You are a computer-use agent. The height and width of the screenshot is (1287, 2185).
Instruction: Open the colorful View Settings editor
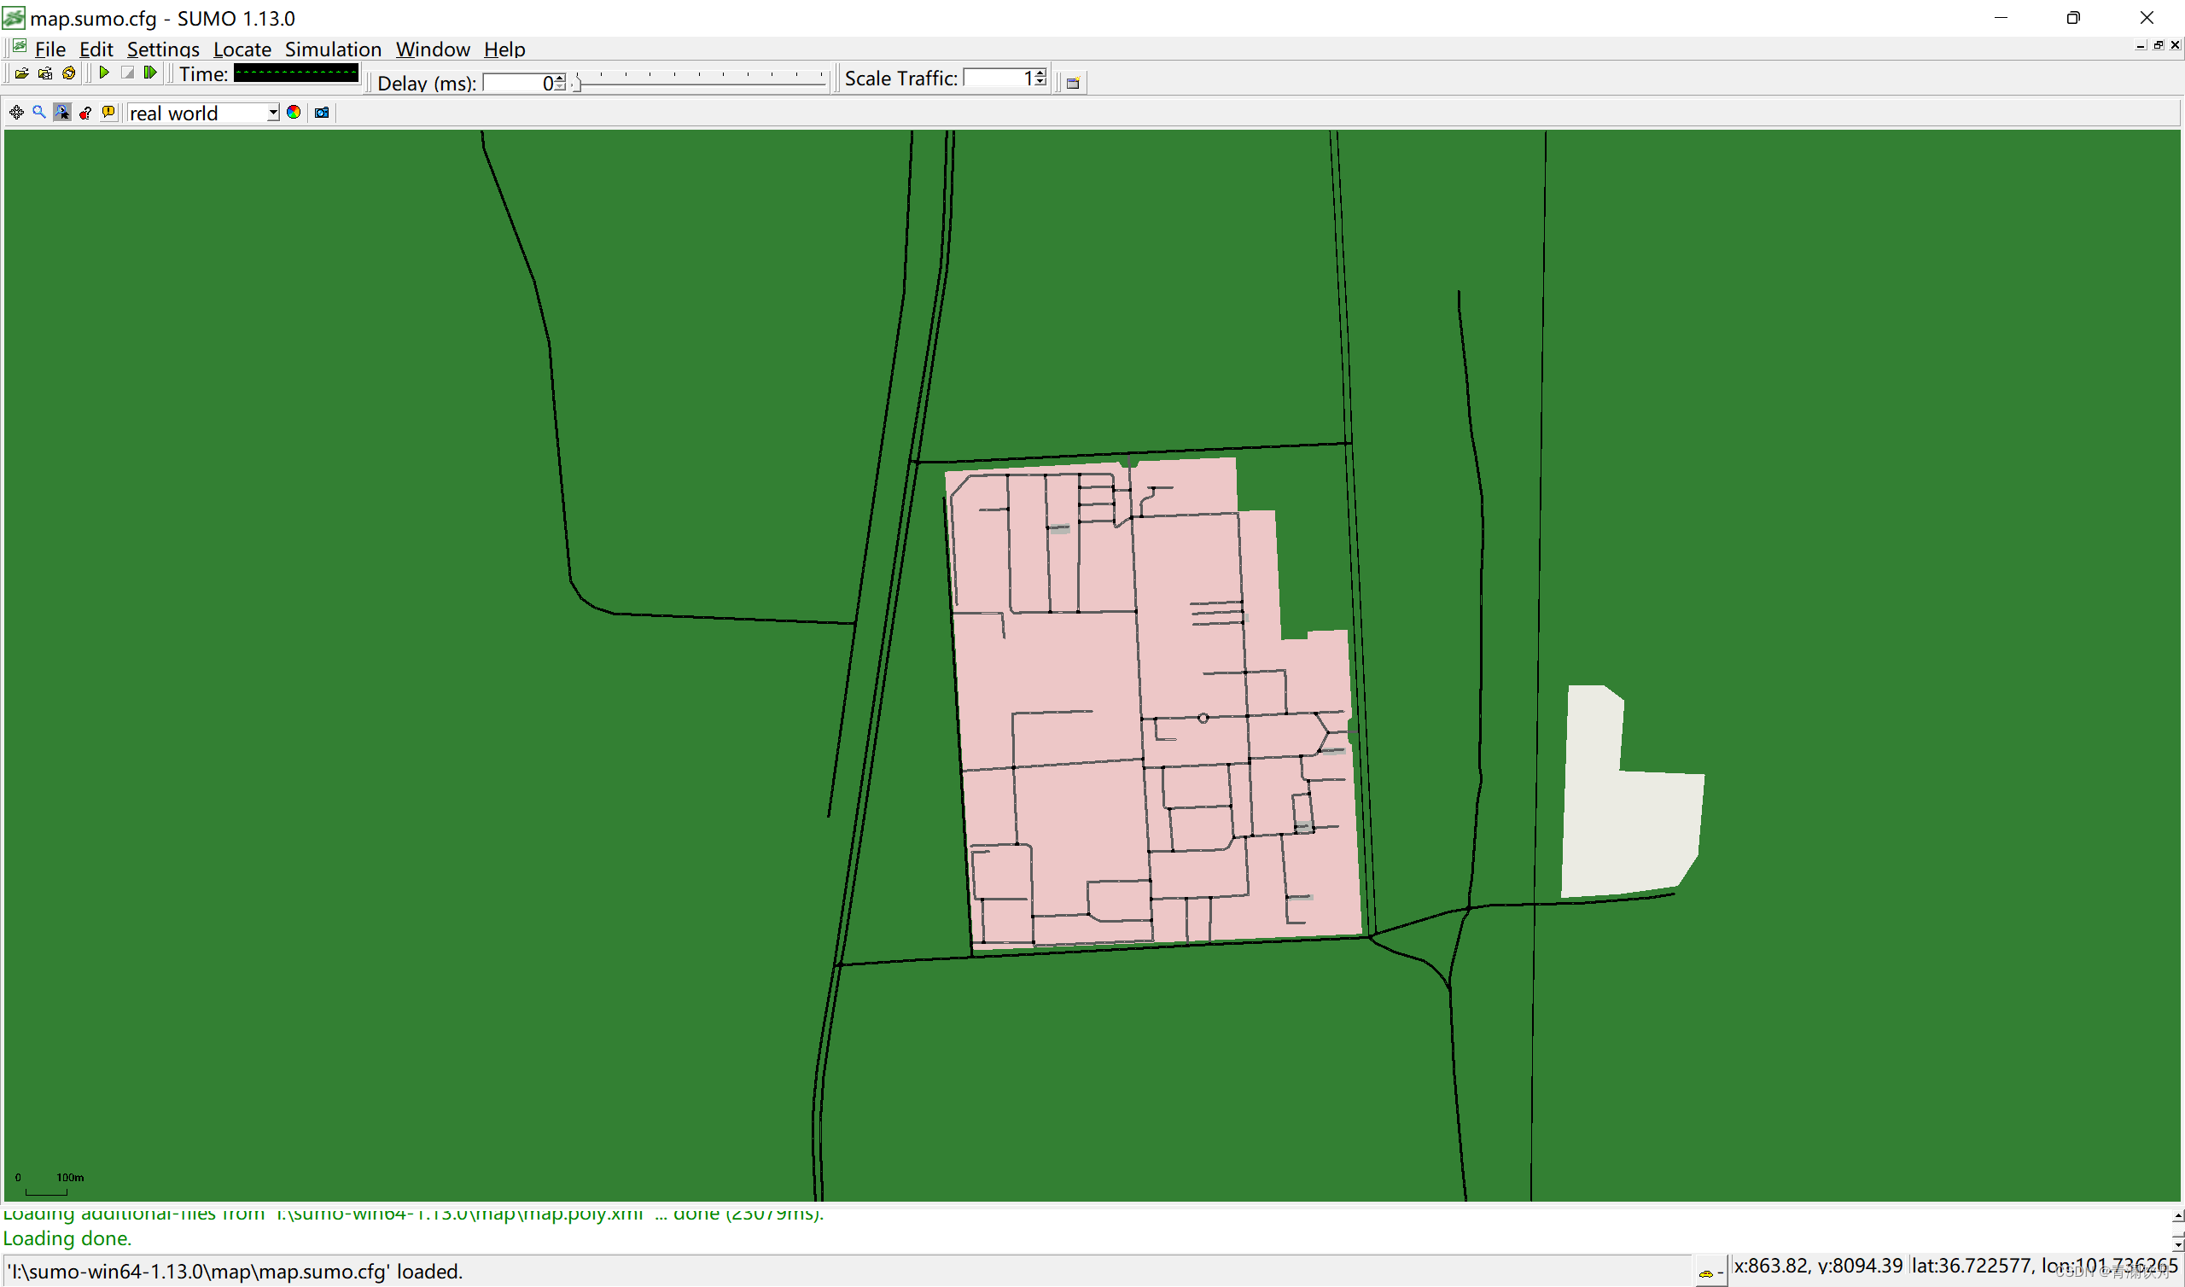coord(294,113)
